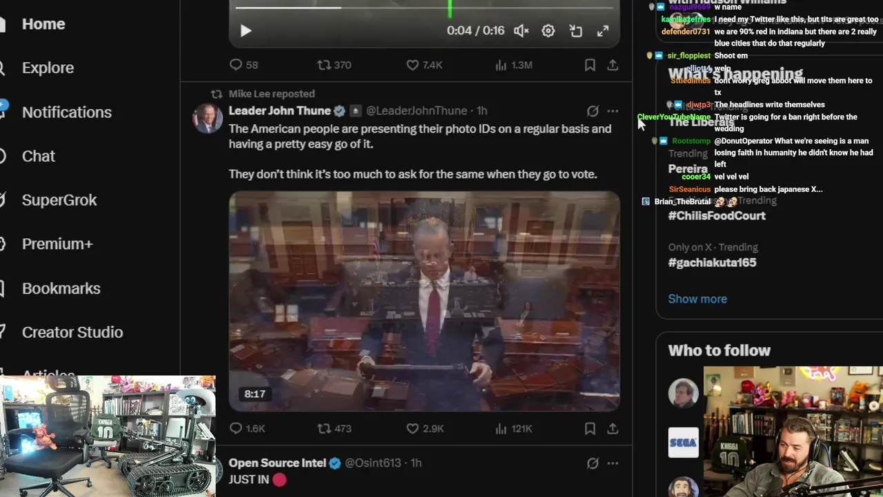Play the video at the top
883x497 pixels.
coord(246,30)
